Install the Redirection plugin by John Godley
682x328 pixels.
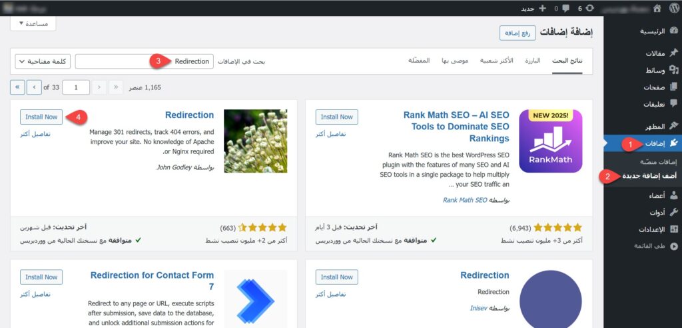(41, 117)
